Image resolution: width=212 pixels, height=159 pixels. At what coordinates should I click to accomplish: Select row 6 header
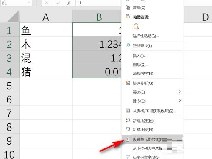pos(9,99)
